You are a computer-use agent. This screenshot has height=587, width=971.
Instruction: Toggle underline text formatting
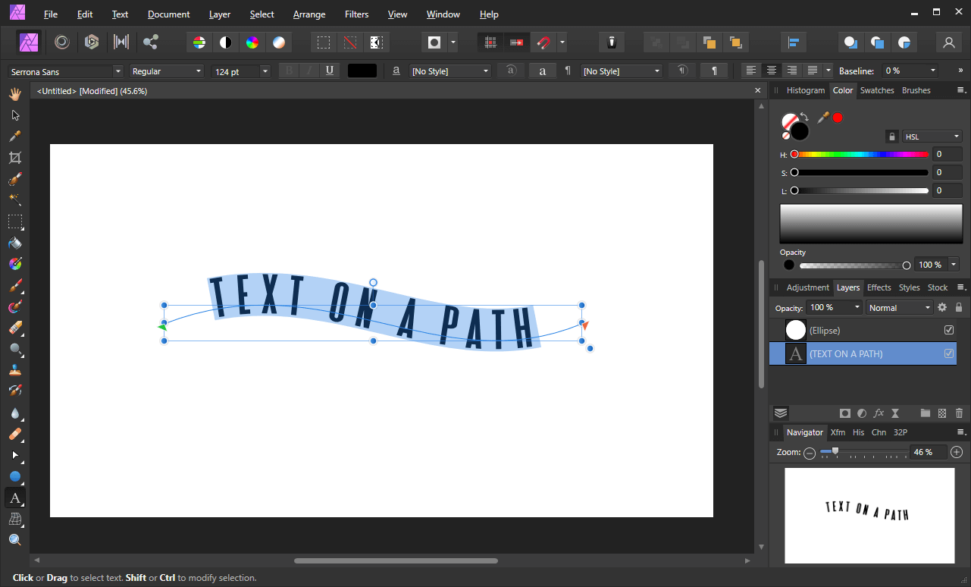(329, 71)
